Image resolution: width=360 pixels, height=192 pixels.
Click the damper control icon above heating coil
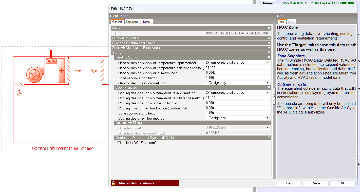click(x=51, y=61)
